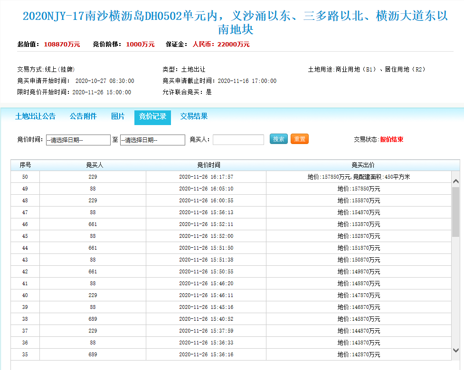Click the bid table scrollbar thumb
464x370 pixels.
(455, 211)
